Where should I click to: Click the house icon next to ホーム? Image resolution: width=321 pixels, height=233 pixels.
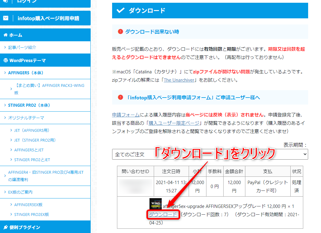pos(6,35)
